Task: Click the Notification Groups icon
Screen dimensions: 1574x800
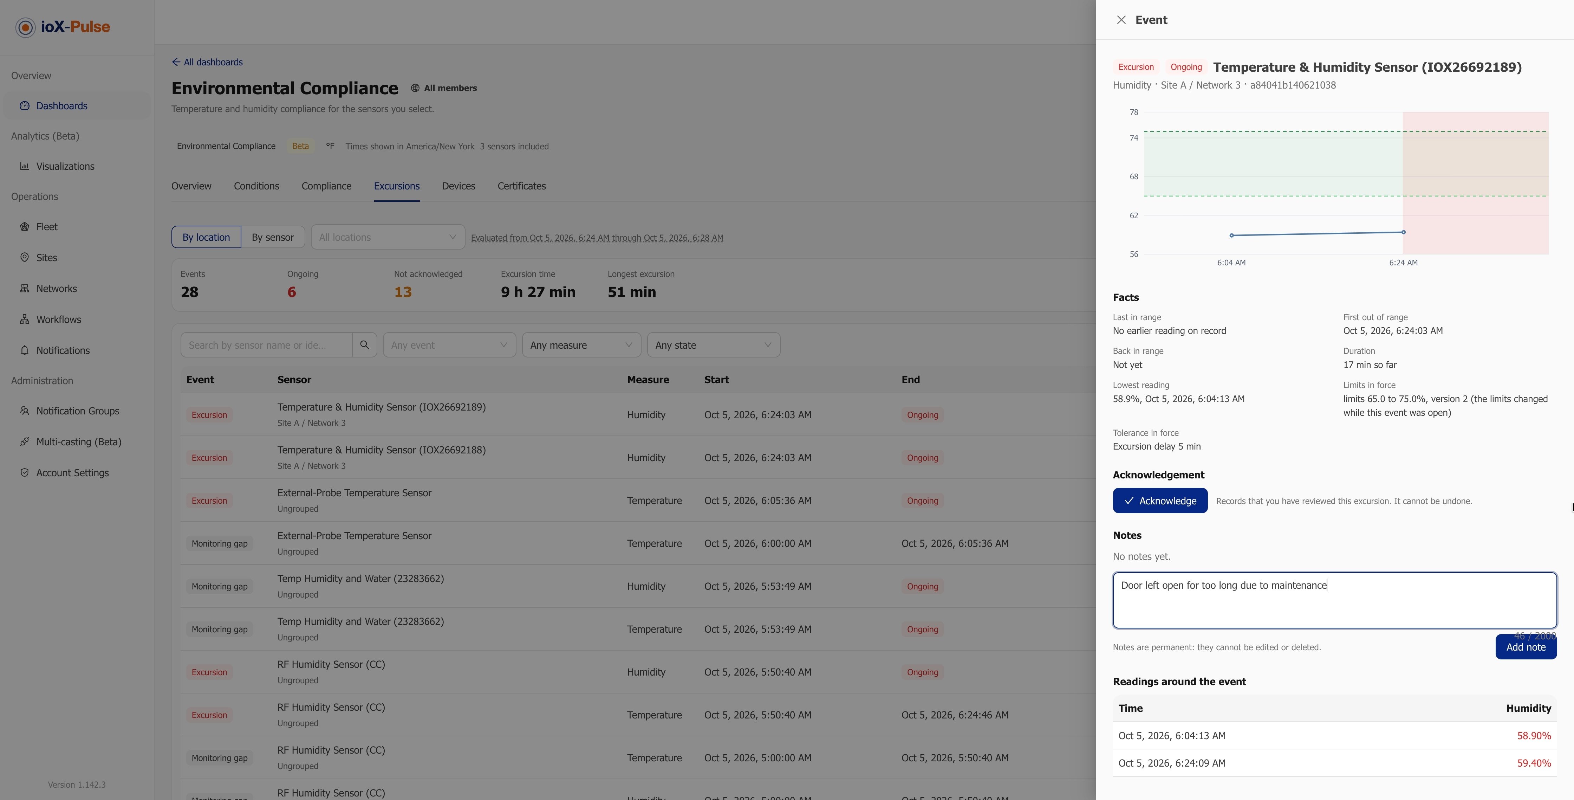Action: (25, 411)
